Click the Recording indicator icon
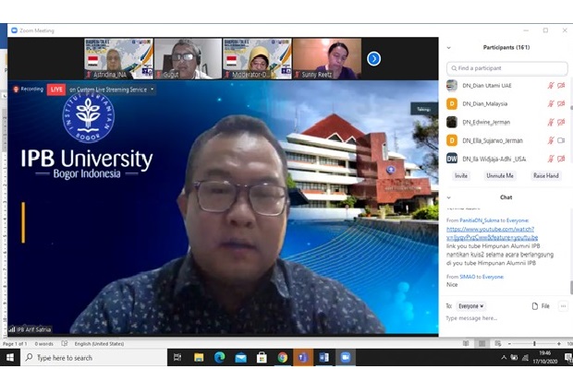Image resolution: width=573 pixels, height=381 pixels. click(x=16, y=89)
